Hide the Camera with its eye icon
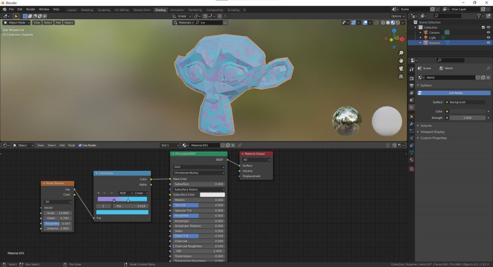The image size is (493, 267). tap(488, 32)
